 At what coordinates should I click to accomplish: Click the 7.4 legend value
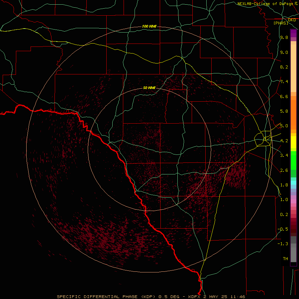(284, 82)
